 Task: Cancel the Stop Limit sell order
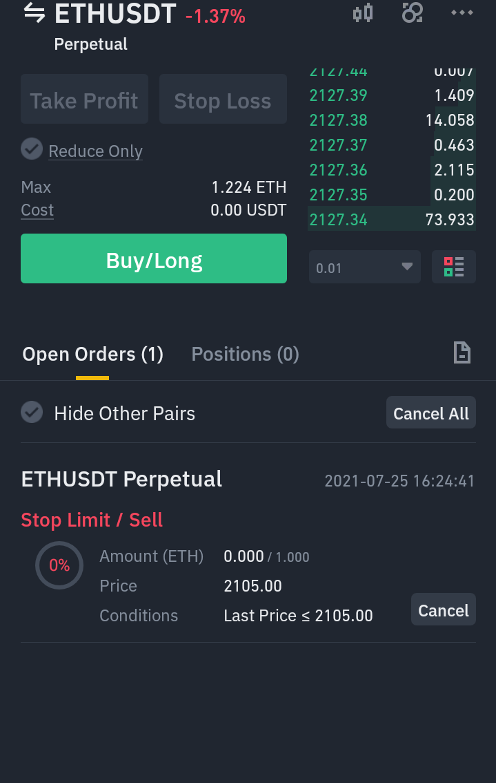443,610
